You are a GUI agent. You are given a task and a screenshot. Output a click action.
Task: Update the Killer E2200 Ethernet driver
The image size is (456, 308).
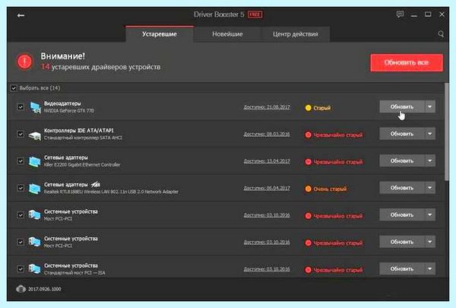click(402, 160)
